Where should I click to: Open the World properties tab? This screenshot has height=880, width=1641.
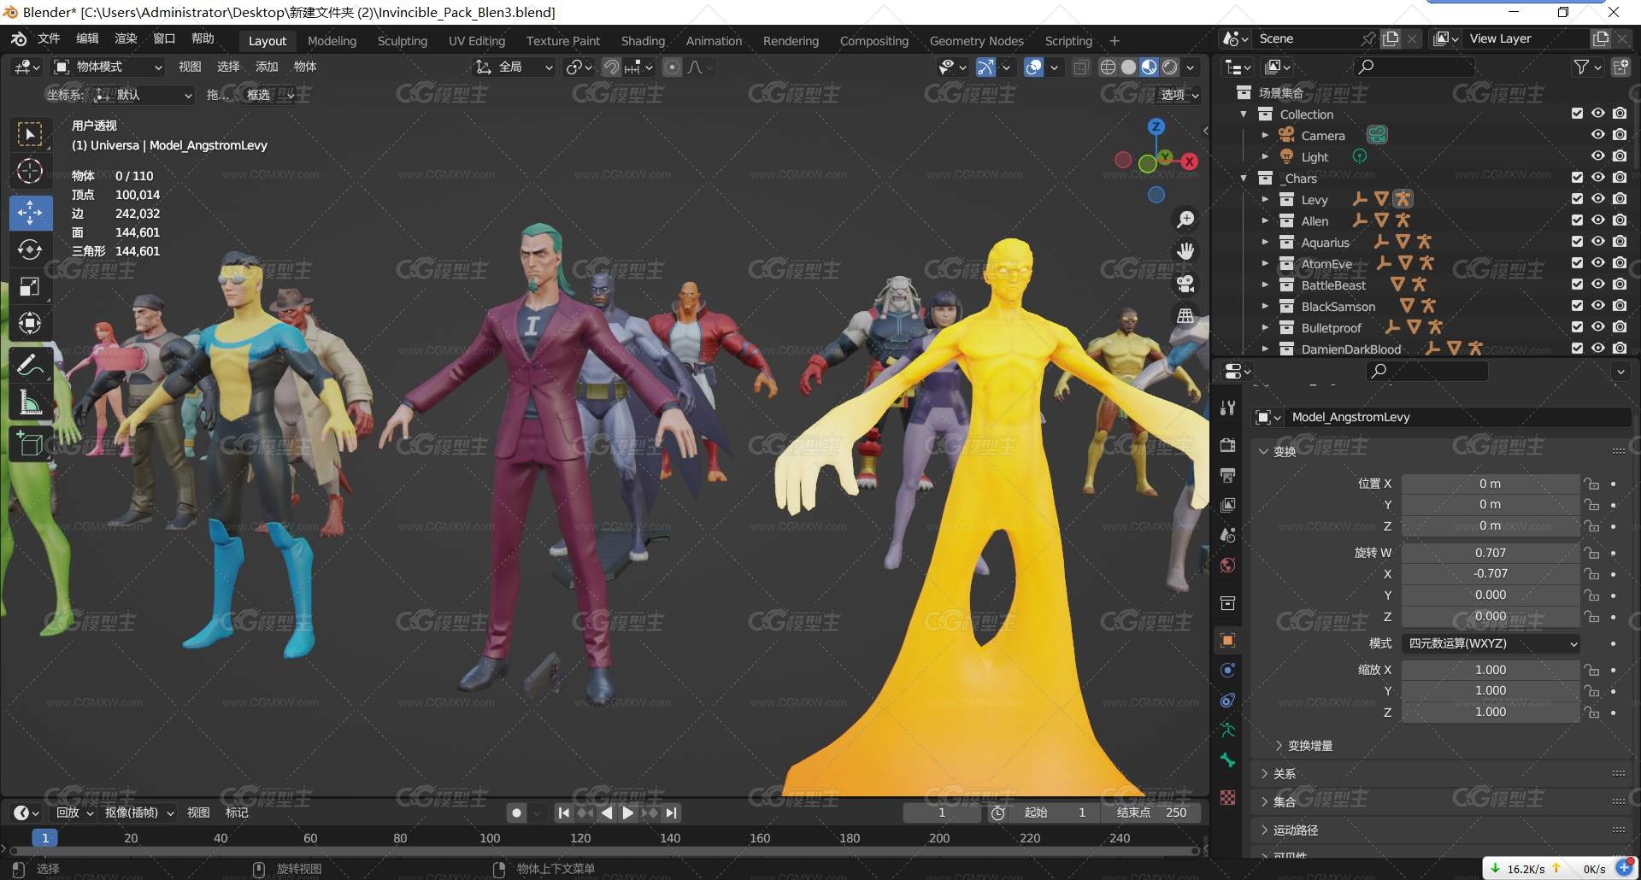pyautogui.click(x=1228, y=565)
